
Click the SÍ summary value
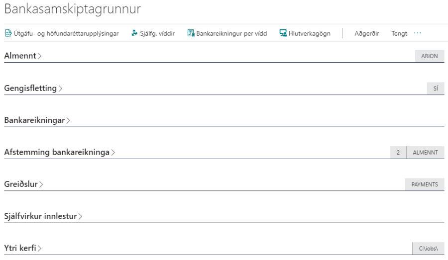pyautogui.click(x=436, y=88)
